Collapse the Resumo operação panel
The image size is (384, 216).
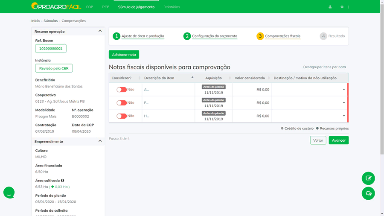point(100,31)
